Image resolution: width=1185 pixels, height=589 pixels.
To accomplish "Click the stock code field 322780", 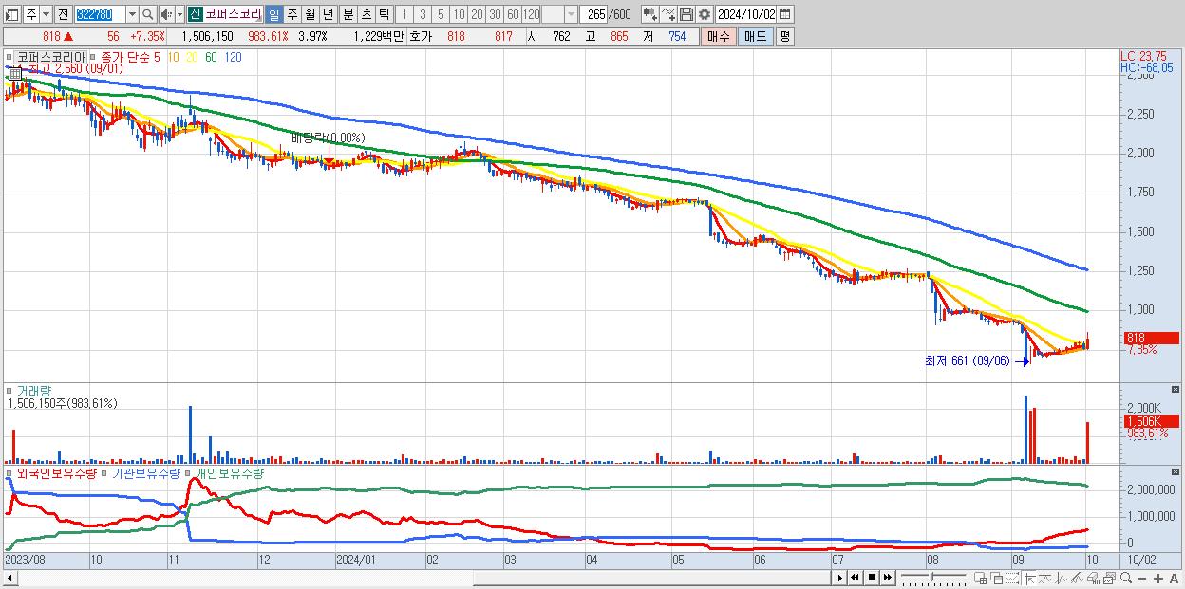I will click(99, 14).
